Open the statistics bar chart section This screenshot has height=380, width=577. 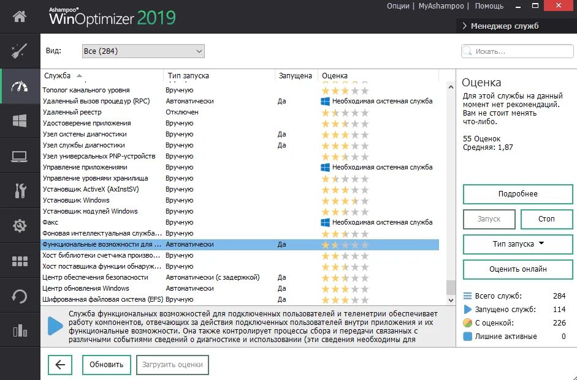point(20,330)
